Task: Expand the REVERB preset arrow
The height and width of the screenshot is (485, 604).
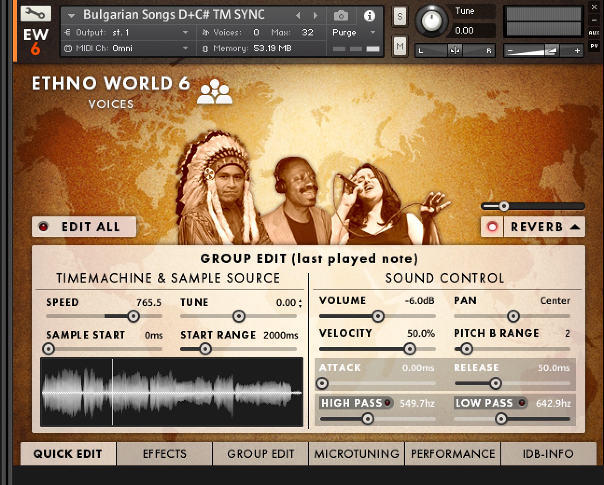Action: click(575, 227)
